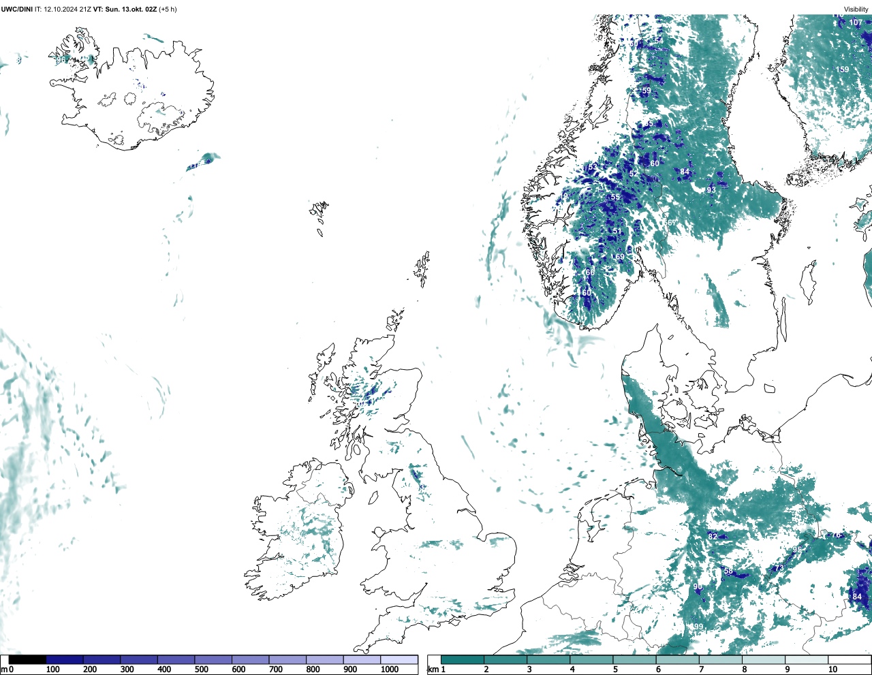Click the 1–2 km teal legend swatch

coord(463,659)
